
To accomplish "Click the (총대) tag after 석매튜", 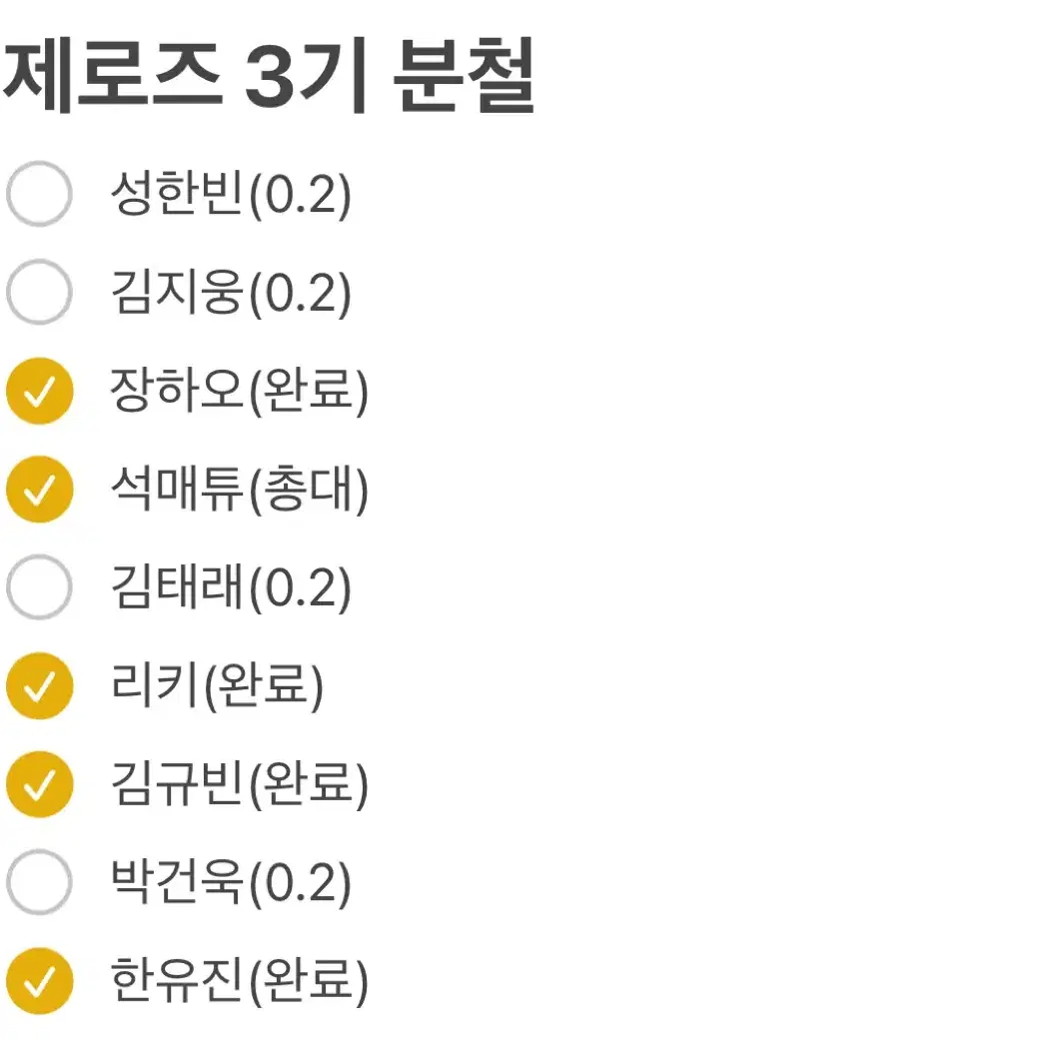I will [308, 490].
